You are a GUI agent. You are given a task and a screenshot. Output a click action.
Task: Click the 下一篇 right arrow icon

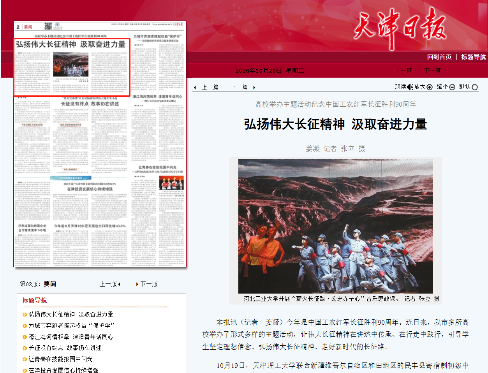(x=254, y=88)
